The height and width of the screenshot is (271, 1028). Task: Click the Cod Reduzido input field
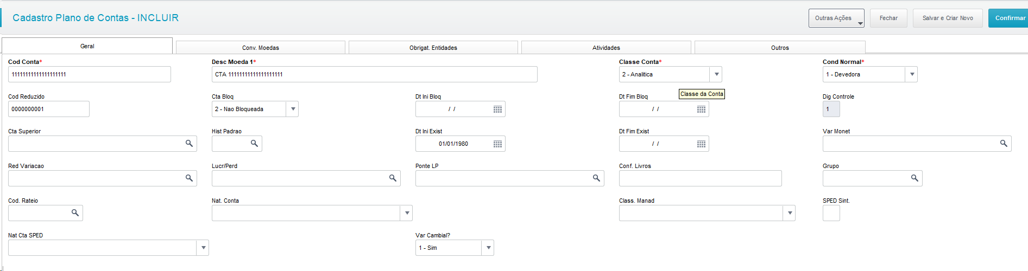pyautogui.click(x=49, y=109)
